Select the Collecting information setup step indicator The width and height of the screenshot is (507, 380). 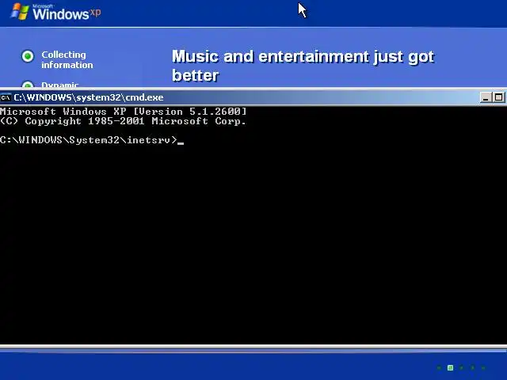pos(28,56)
